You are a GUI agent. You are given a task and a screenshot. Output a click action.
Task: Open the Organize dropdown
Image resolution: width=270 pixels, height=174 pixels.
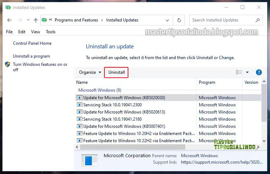coord(90,72)
